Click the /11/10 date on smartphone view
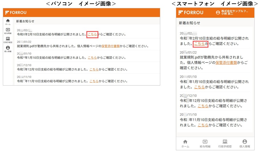 [x=188, y=115]
